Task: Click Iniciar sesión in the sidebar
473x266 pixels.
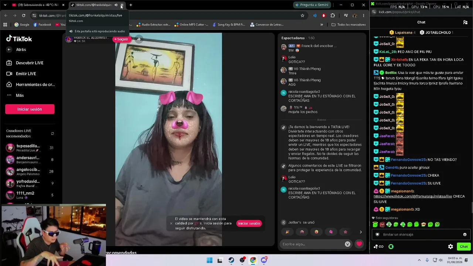Action: point(30,109)
